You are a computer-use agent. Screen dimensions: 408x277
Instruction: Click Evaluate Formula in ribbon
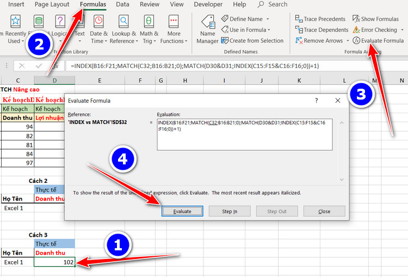coord(378,41)
